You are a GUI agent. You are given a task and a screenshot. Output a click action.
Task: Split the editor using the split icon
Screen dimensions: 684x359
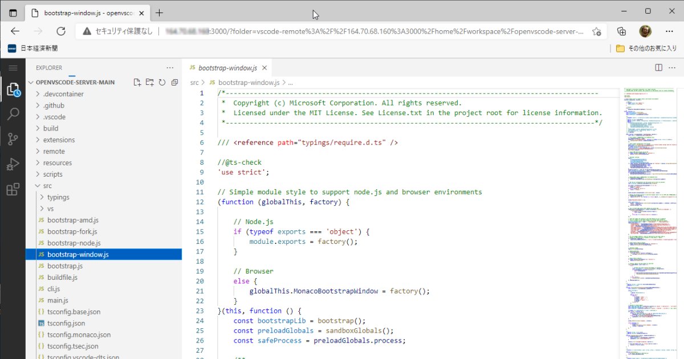tap(658, 67)
